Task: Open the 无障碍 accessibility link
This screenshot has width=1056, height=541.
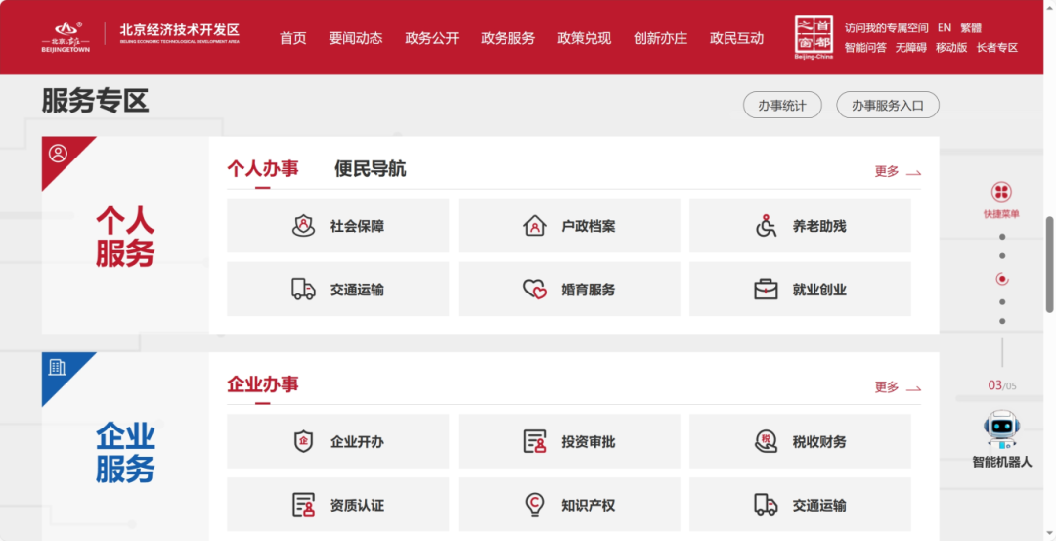Action: click(x=910, y=48)
